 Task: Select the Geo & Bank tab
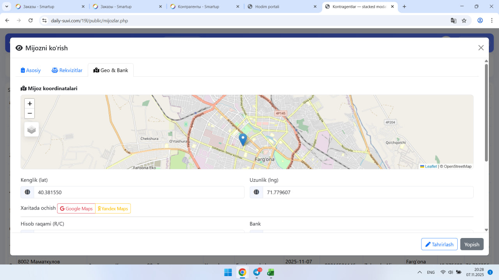click(x=111, y=70)
